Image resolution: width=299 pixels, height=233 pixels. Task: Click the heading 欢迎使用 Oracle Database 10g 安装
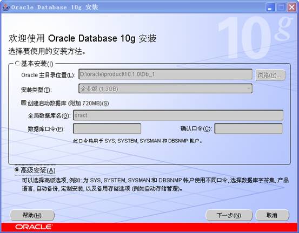click(x=82, y=38)
